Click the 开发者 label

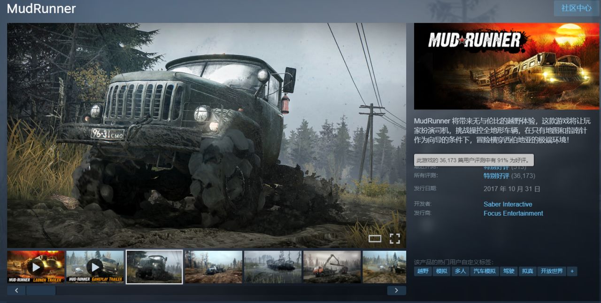point(423,204)
